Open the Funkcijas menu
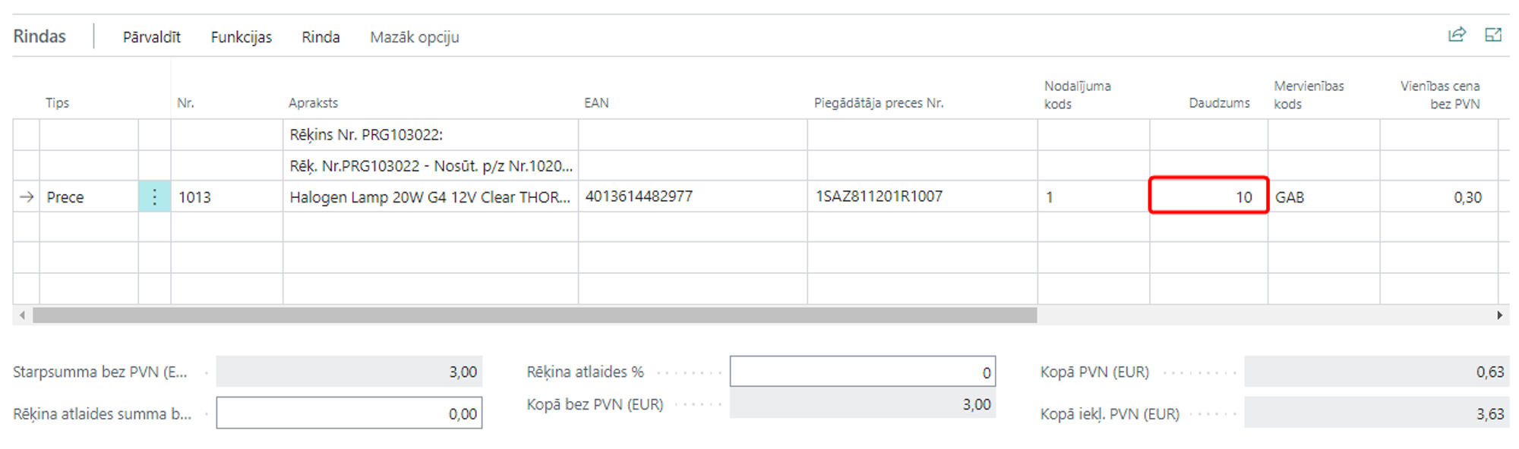This screenshot has height=449, width=1519. 241,37
